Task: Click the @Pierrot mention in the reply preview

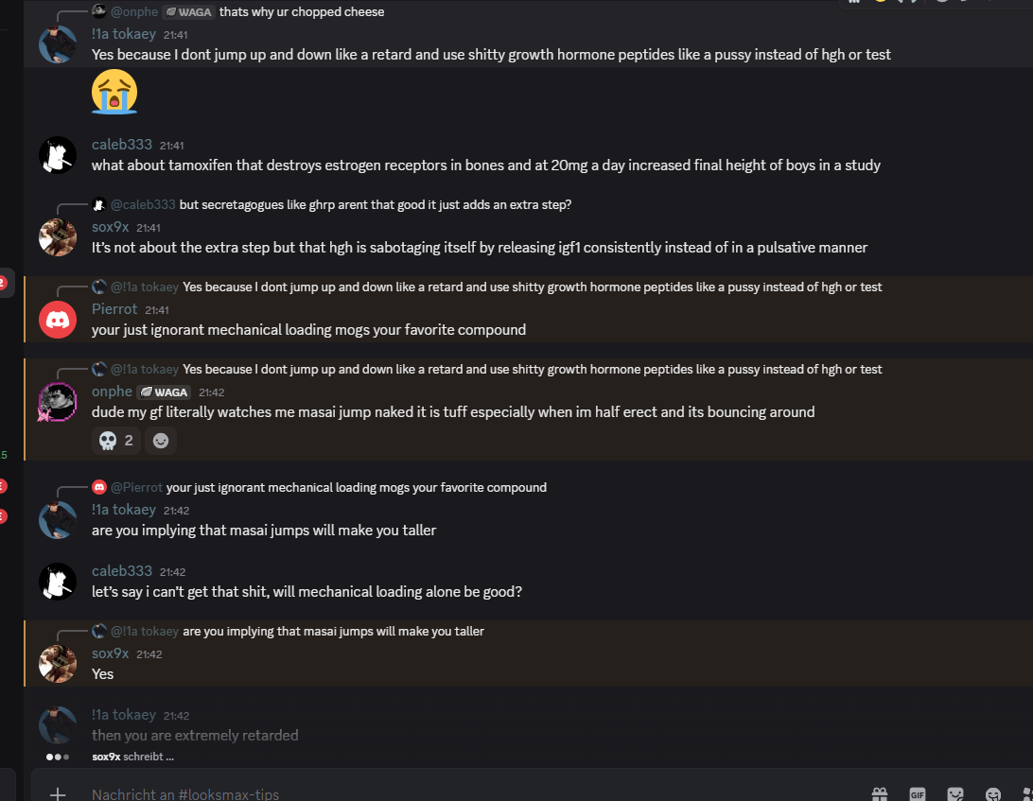Action: (x=136, y=487)
